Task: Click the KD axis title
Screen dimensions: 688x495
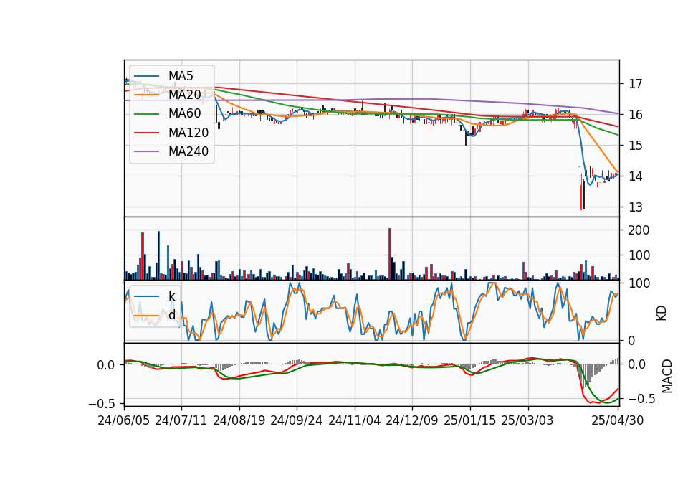Action: pos(661,313)
